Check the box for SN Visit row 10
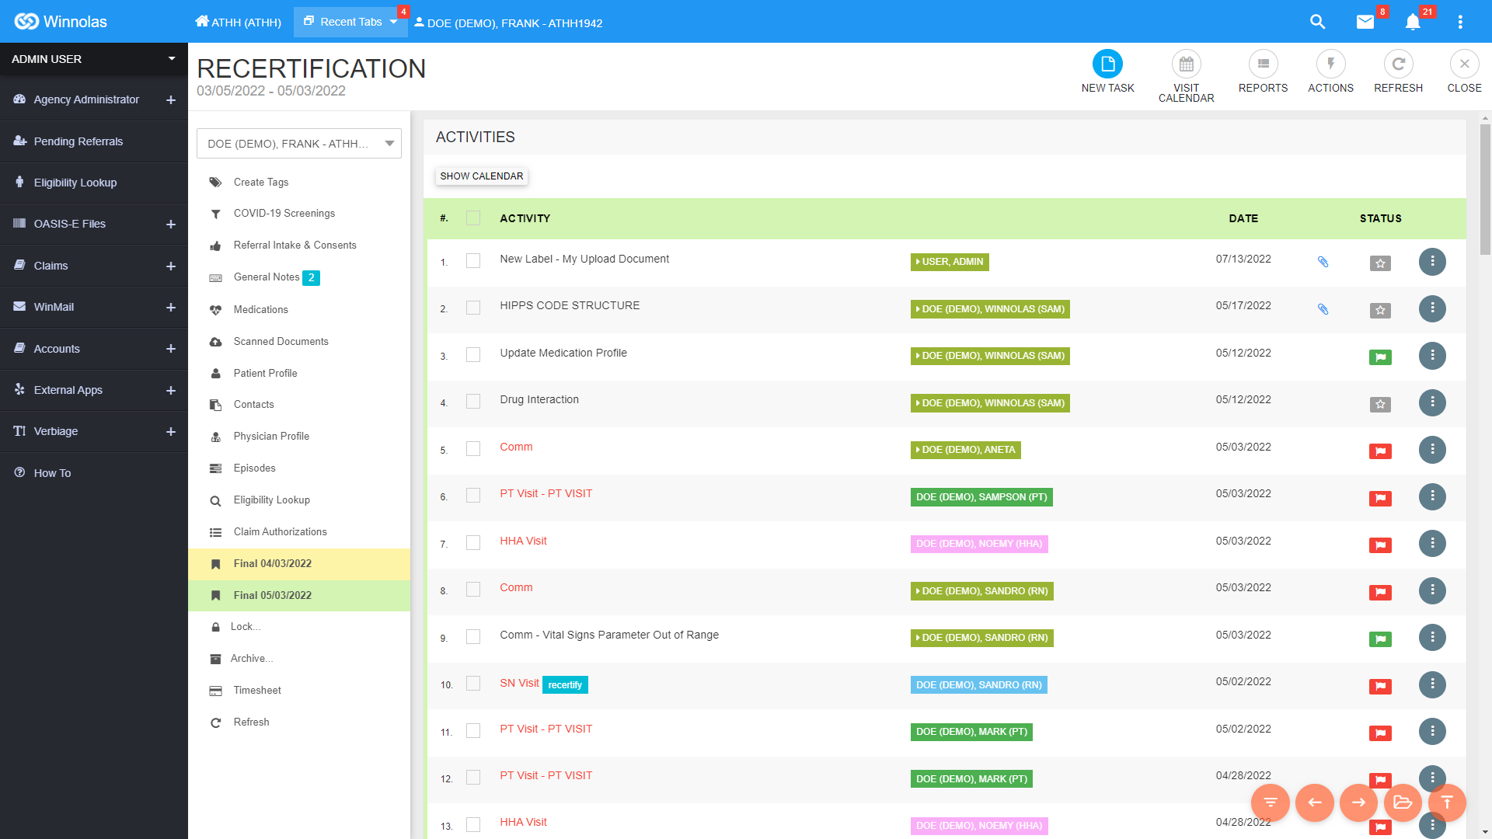 [x=473, y=684]
